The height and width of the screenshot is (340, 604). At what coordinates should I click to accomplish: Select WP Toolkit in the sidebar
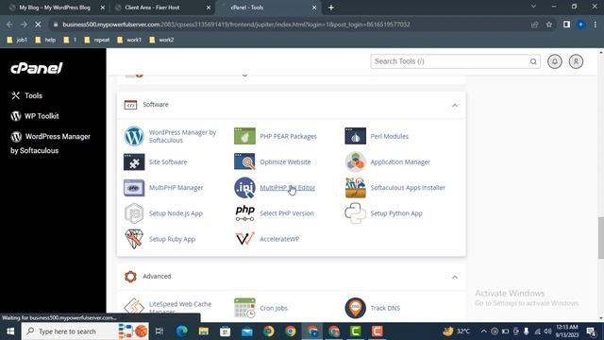pyautogui.click(x=35, y=116)
